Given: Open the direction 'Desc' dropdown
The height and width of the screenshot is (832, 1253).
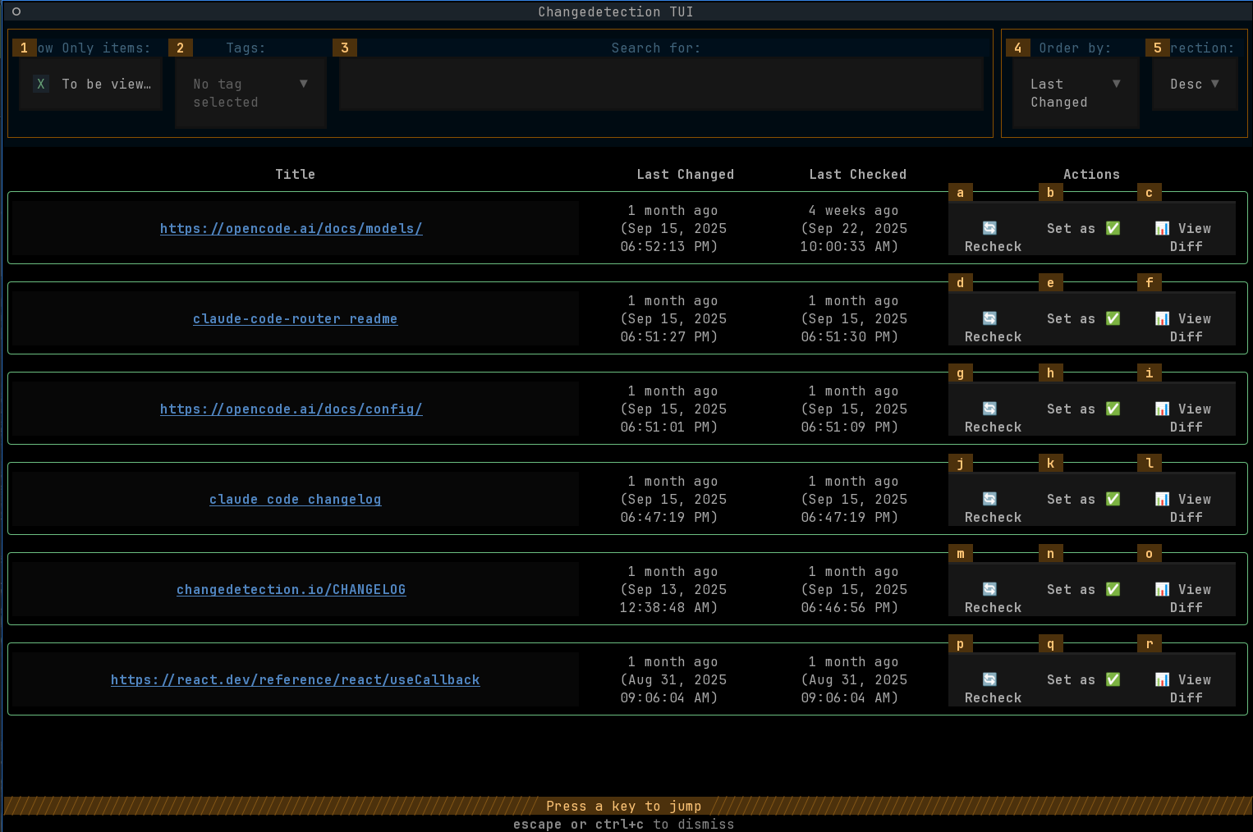Looking at the screenshot, I should pos(1195,84).
